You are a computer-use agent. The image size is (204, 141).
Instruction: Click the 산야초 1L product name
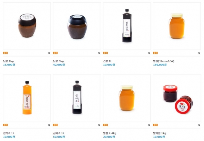[59, 133]
